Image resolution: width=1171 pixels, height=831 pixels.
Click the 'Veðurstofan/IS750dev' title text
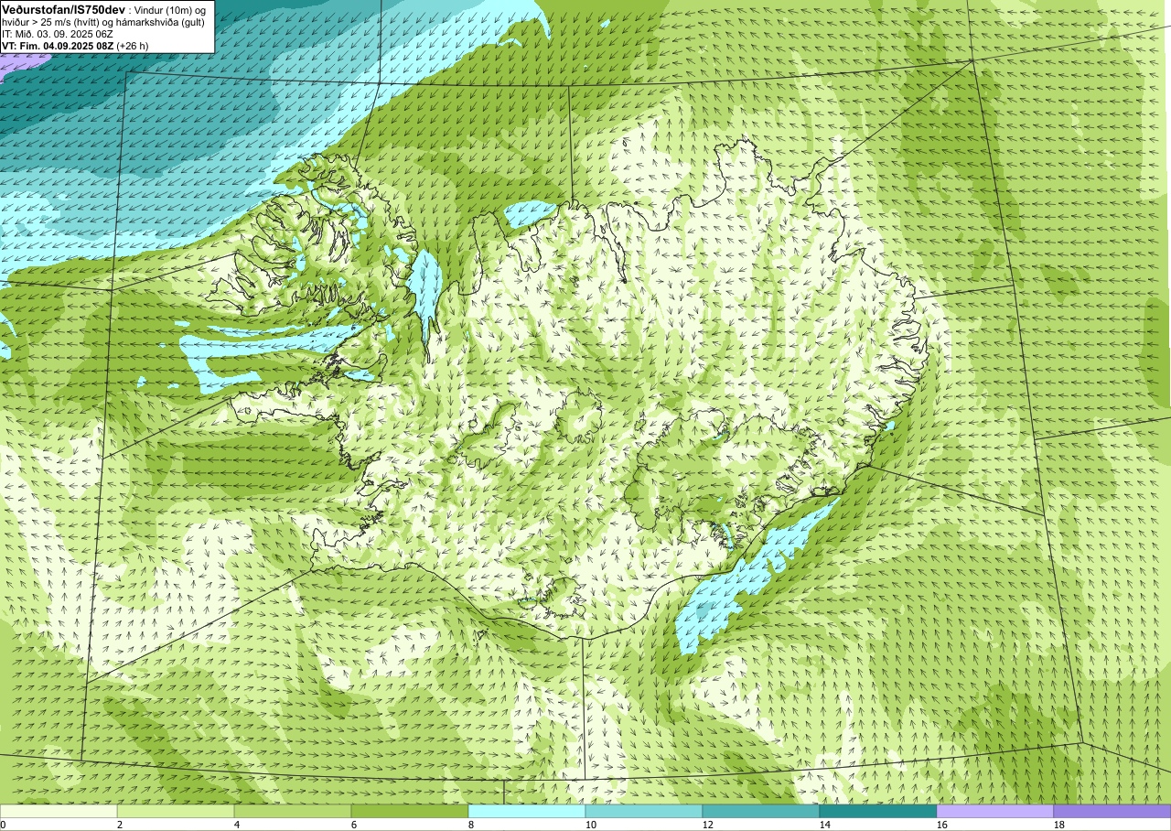[x=63, y=9]
